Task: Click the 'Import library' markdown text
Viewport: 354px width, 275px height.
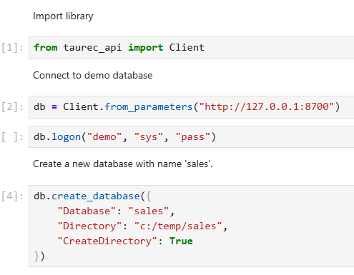Action: pos(63,16)
